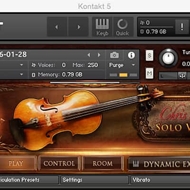The height and width of the screenshot is (190, 190).
Task: Switch to the ROOM tab
Action: pos(103,163)
